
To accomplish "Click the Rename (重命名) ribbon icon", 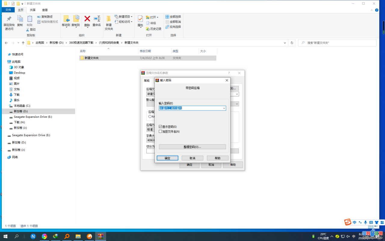I will point(97,19).
